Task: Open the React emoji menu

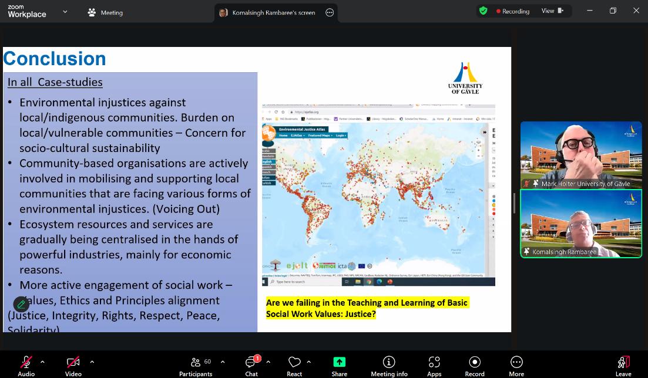Action: point(294,366)
